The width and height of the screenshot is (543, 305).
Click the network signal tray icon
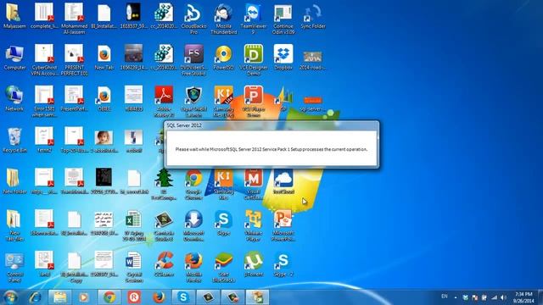click(x=494, y=297)
